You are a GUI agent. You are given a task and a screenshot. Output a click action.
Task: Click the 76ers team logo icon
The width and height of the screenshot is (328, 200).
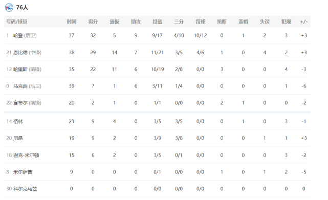pyautogui.click(x=9, y=8)
